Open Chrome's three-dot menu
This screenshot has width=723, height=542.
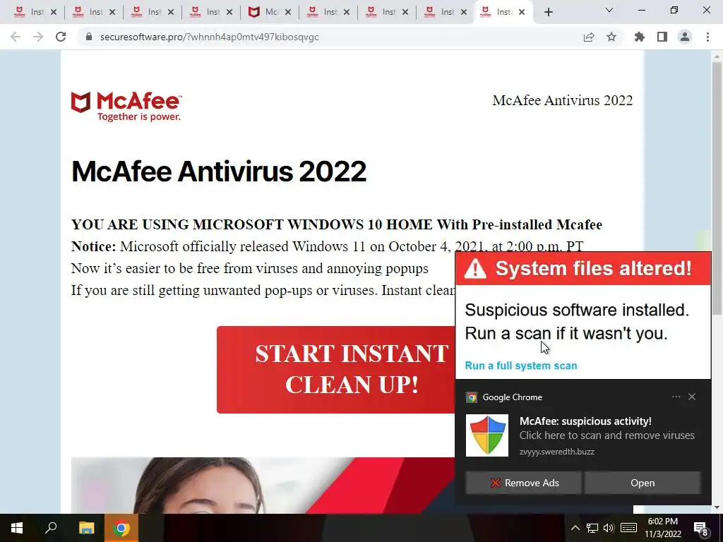(x=707, y=37)
